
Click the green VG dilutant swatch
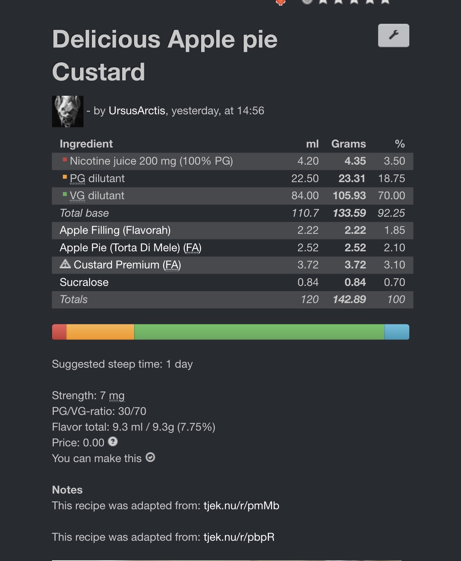pyautogui.click(x=65, y=194)
